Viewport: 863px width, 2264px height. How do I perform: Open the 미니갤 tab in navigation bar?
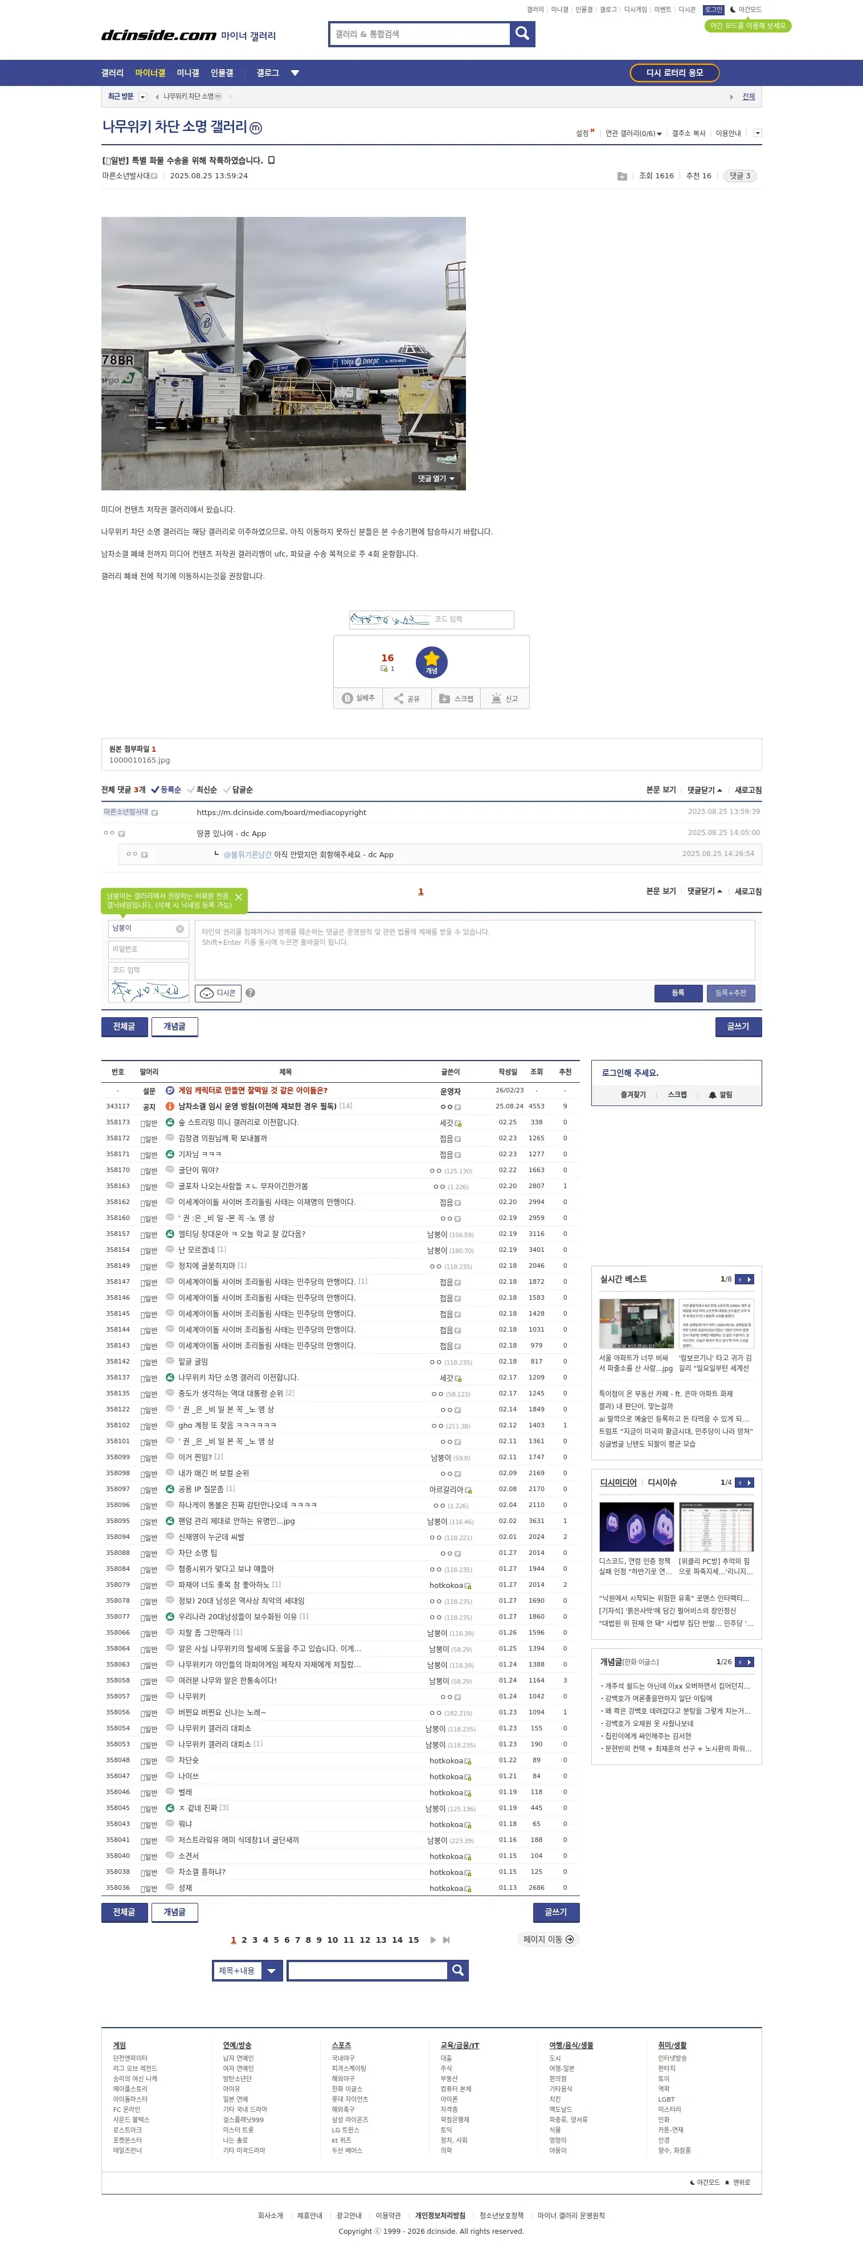[x=188, y=73]
